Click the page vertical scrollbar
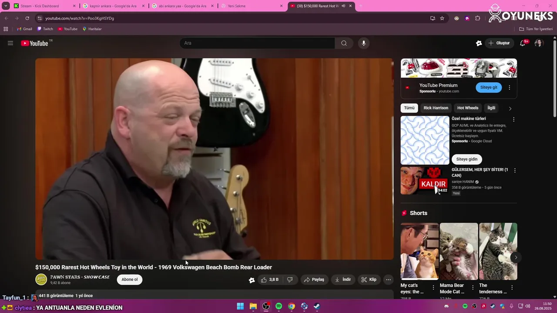The image size is (557, 313). [x=554, y=78]
